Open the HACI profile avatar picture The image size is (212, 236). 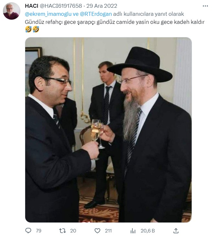click(12, 11)
